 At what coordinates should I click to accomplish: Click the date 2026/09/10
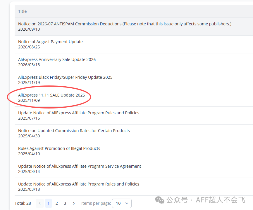29,29
